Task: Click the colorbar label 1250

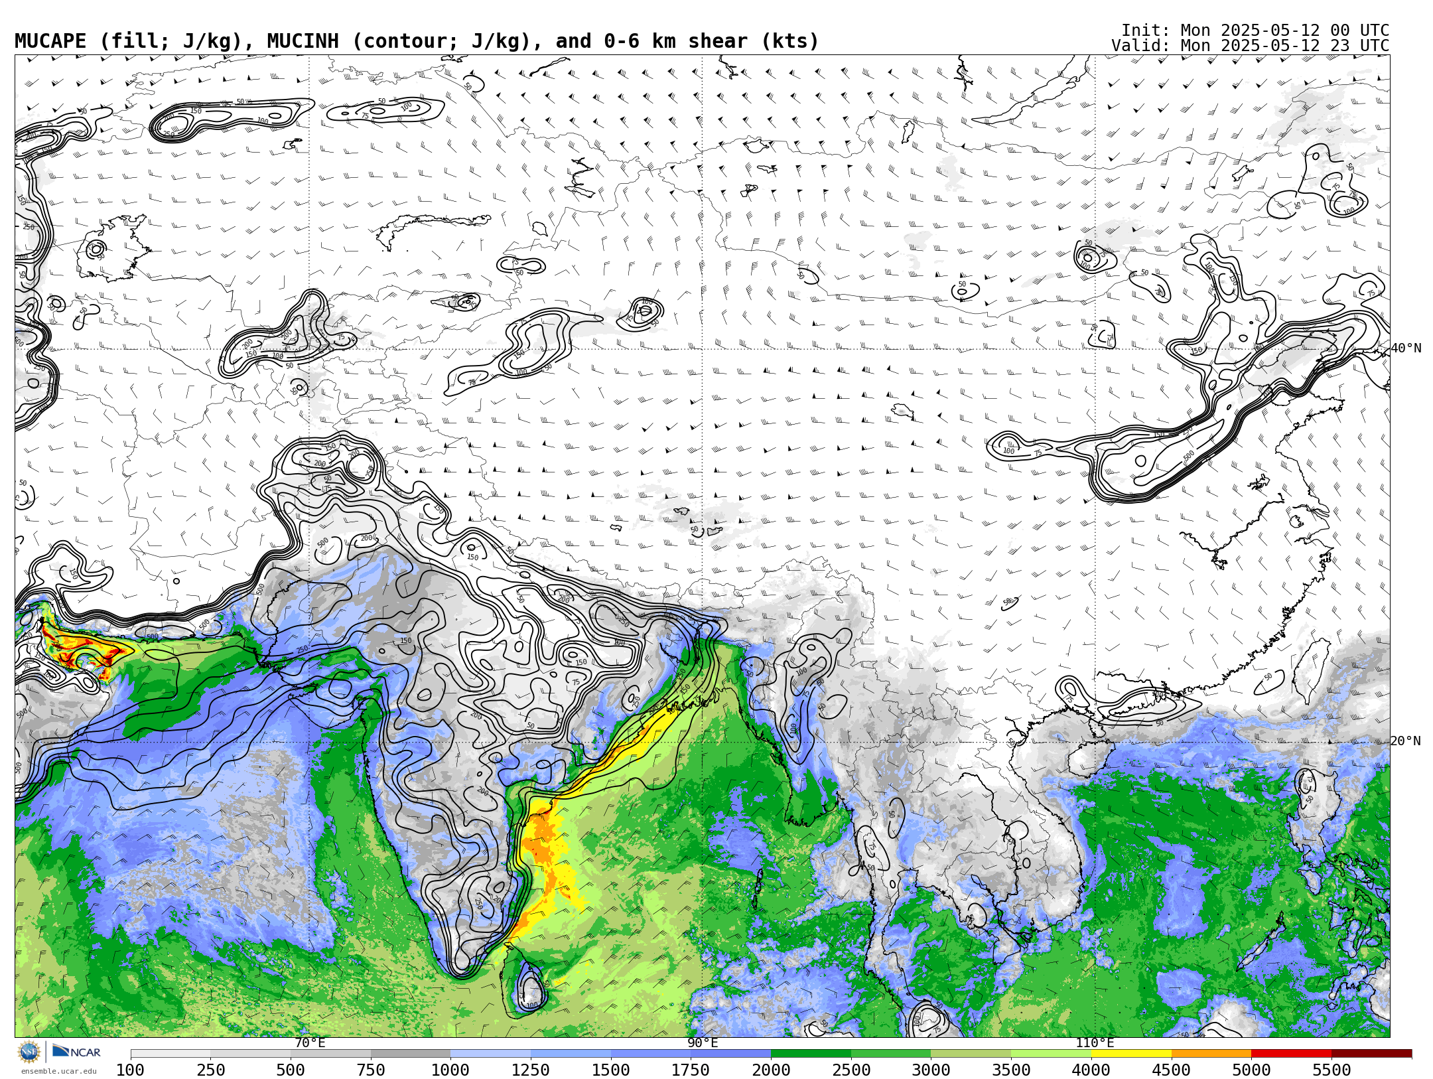Action: [531, 1070]
